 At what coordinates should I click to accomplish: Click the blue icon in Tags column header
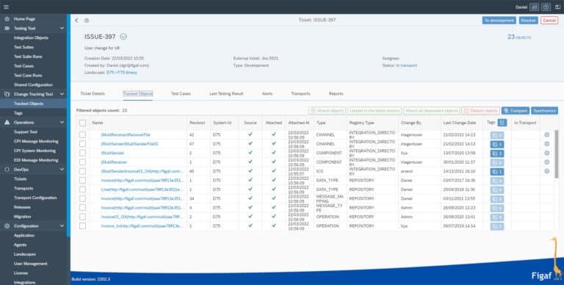[x=502, y=123]
